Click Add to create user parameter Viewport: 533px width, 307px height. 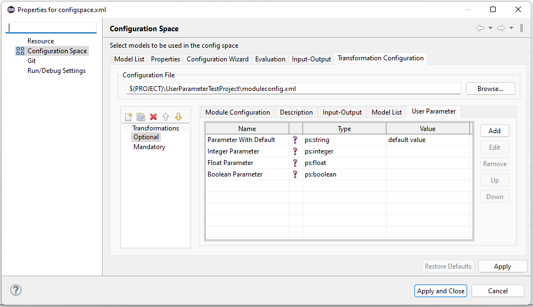tap(494, 131)
